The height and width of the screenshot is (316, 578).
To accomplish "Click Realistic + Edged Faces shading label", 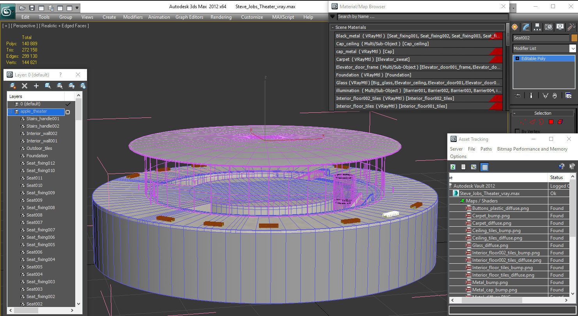I will (x=65, y=26).
